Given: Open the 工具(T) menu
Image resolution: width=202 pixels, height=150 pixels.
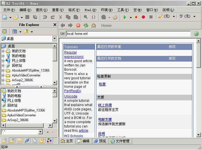Looking at the screenshot, I should click(123, 10).
